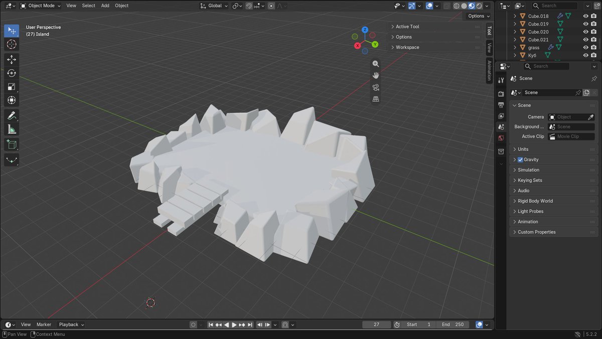Select the Measure tool
Screen dimensions: 602x339
pyautogui.click(x=12, y=129)
